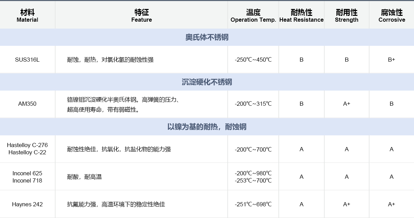Screen dimensions: 414x218
Task: Click the -250℃~450℃ temperature range
Action: click(x=253, y=60)
